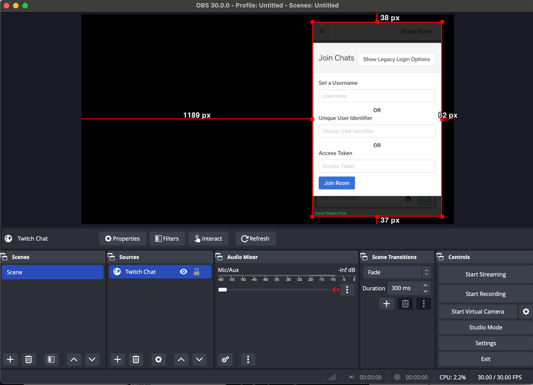Viewport: 533px width, 385px height.
Task: Open the Audio Mixer three-dot menu
Action: 248,359
